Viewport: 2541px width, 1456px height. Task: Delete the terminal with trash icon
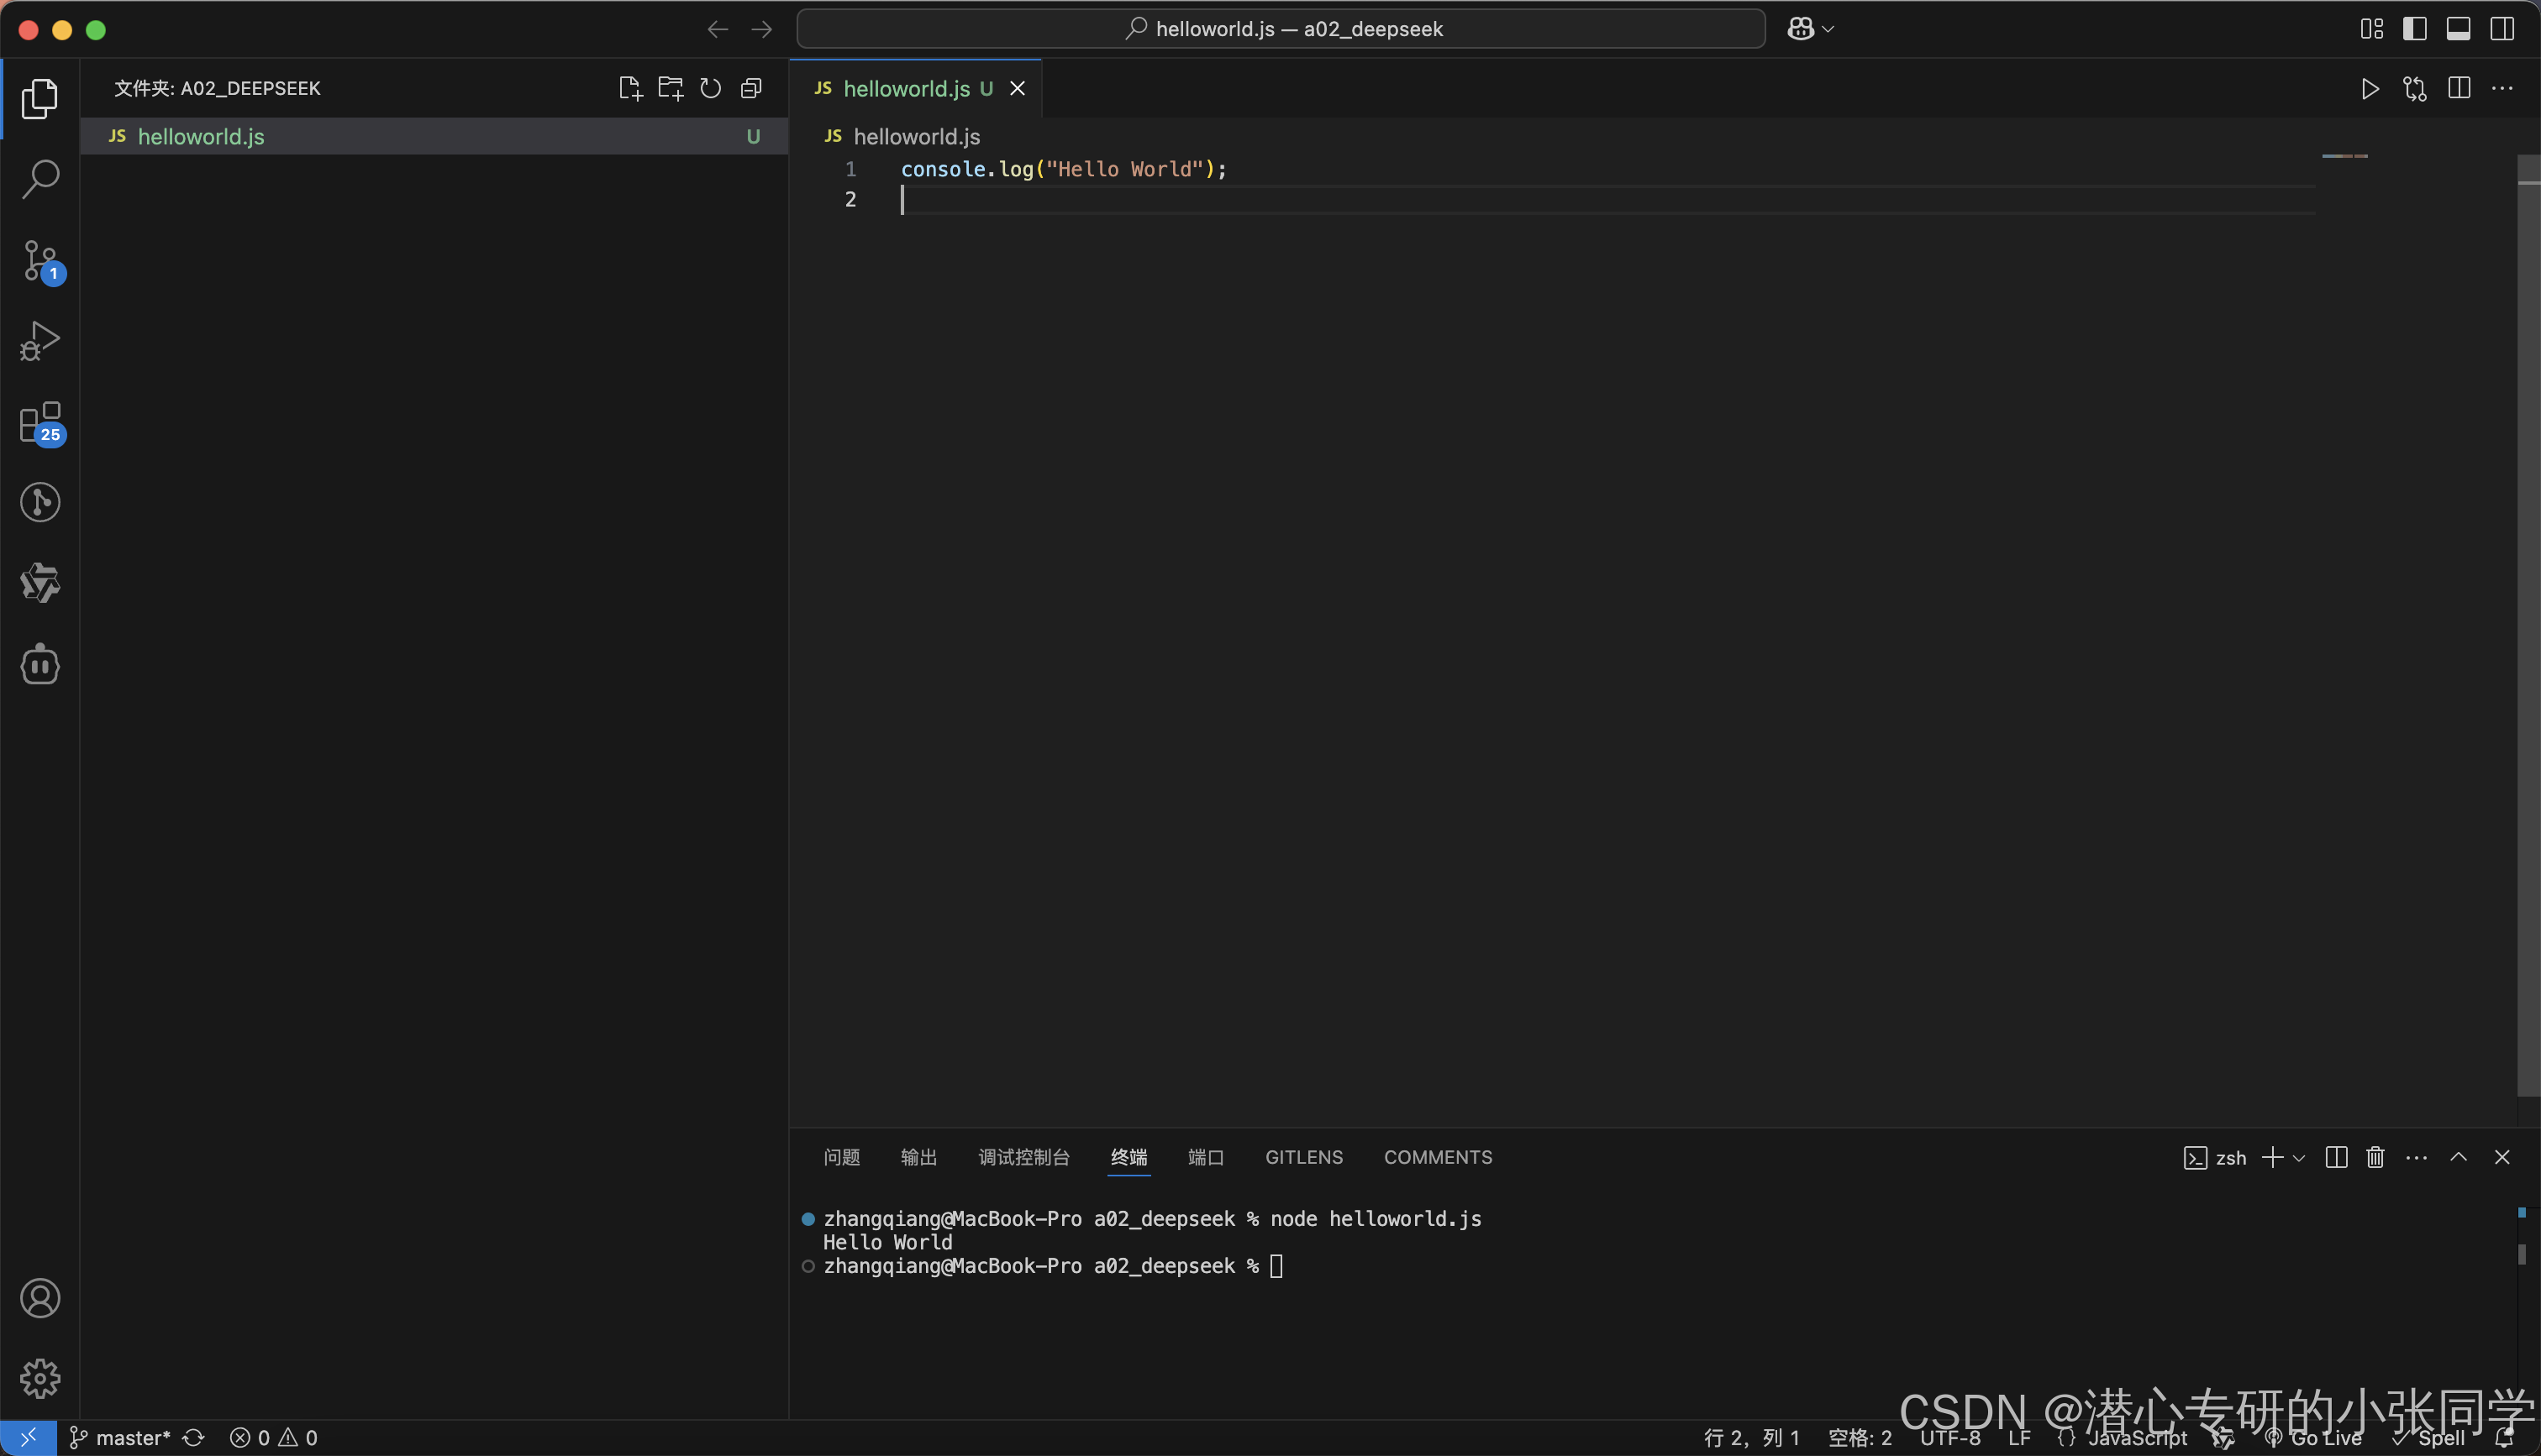2375,1157
